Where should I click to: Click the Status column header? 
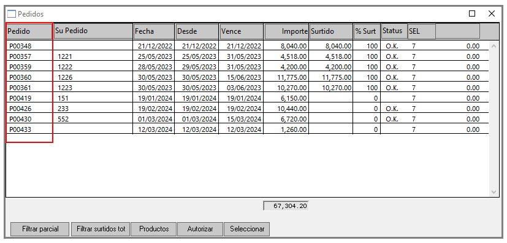pos(394,31)
